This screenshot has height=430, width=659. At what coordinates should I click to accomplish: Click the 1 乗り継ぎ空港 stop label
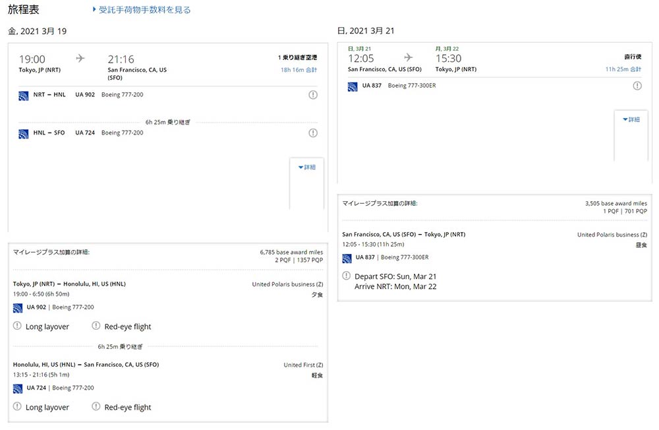point(298,57)
